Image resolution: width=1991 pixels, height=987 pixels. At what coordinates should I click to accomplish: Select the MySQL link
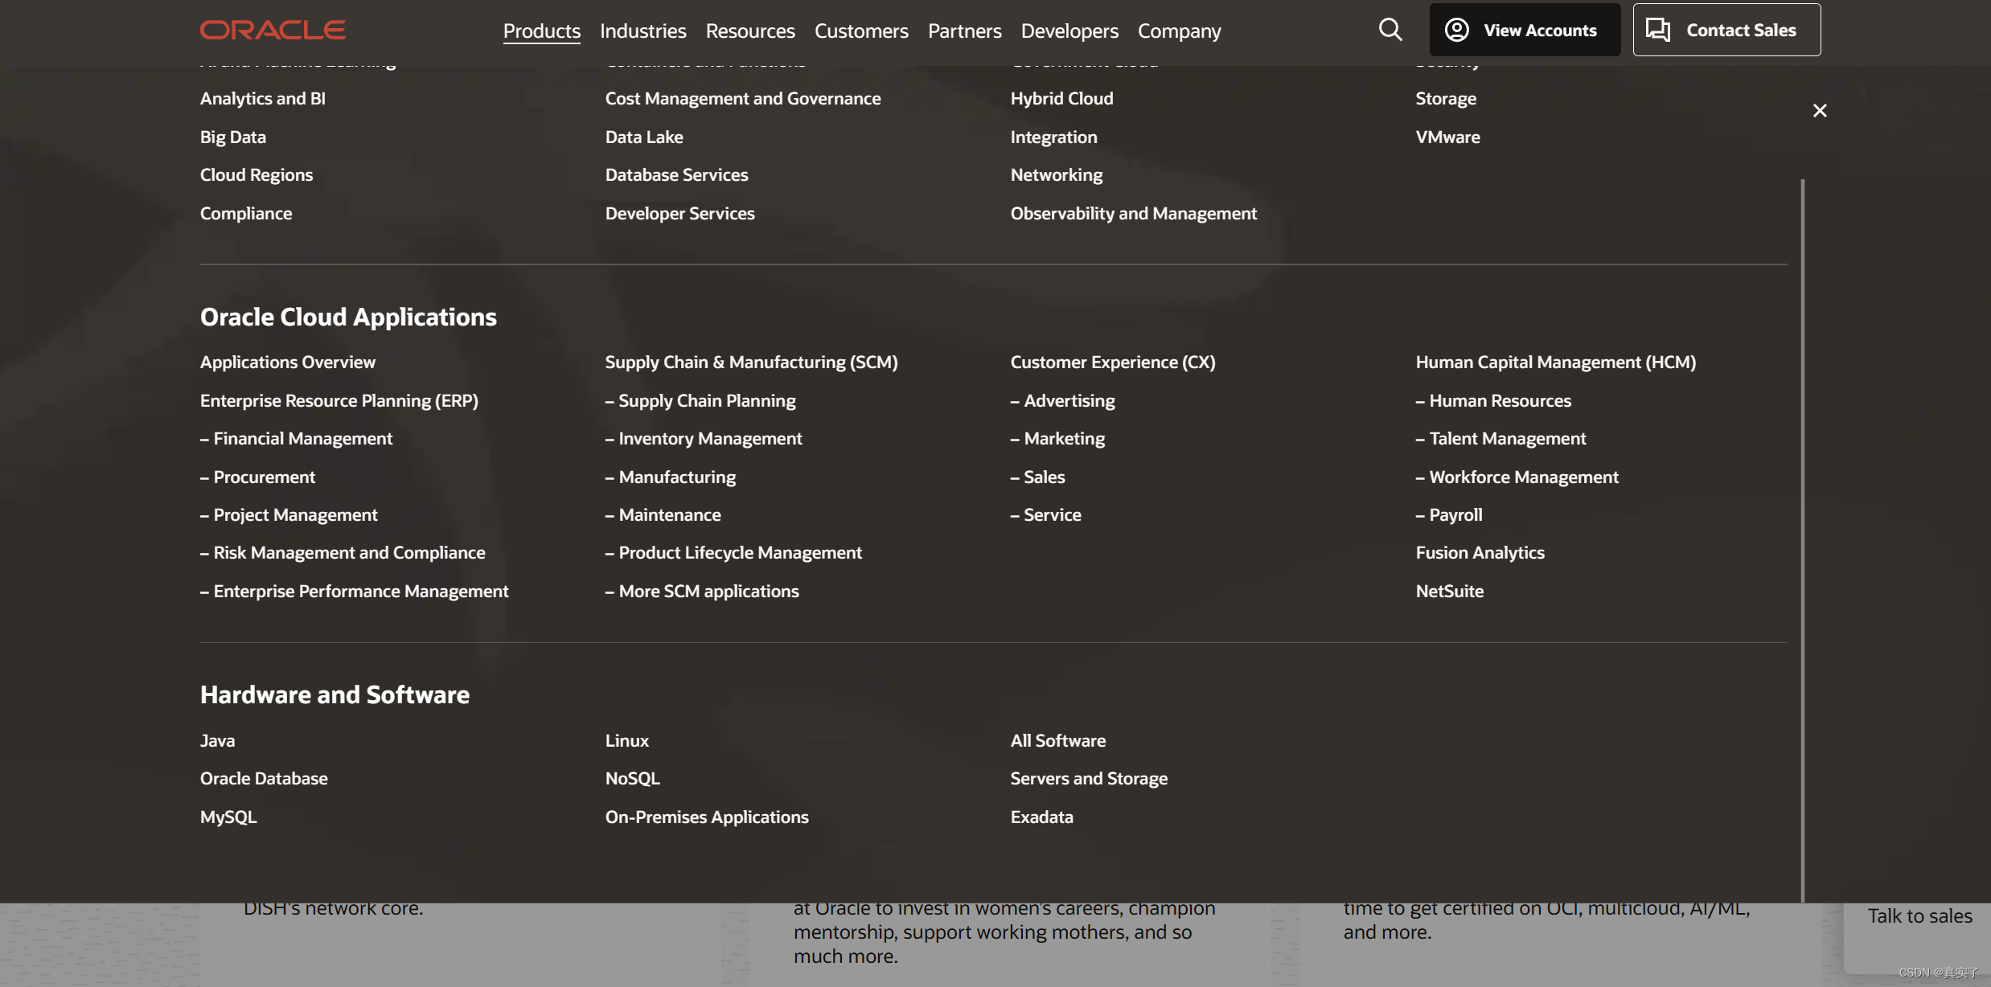[228, 817]
